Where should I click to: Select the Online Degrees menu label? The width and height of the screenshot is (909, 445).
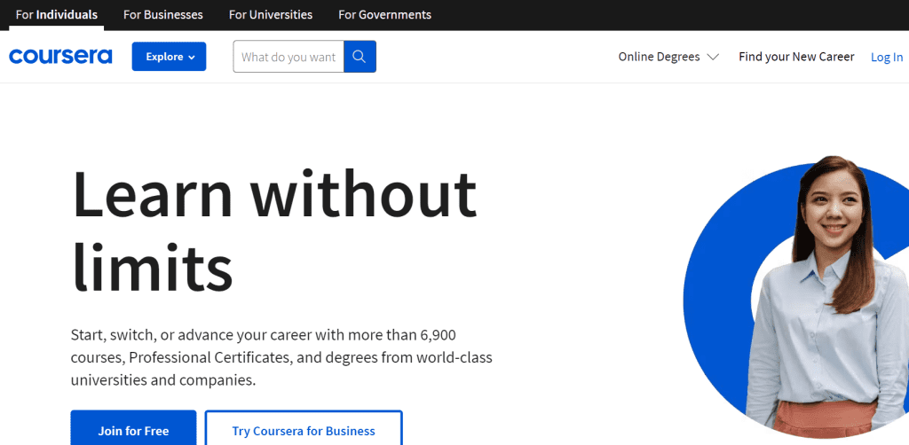tap(659, 57)
